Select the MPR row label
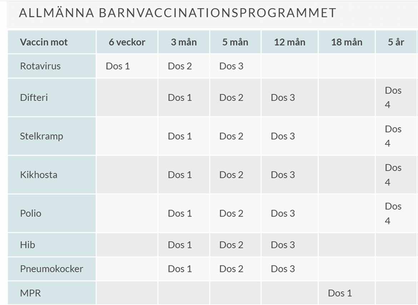 point(30,293)
